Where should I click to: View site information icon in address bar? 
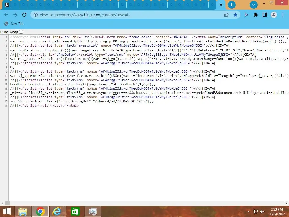[x=35, y=15]
